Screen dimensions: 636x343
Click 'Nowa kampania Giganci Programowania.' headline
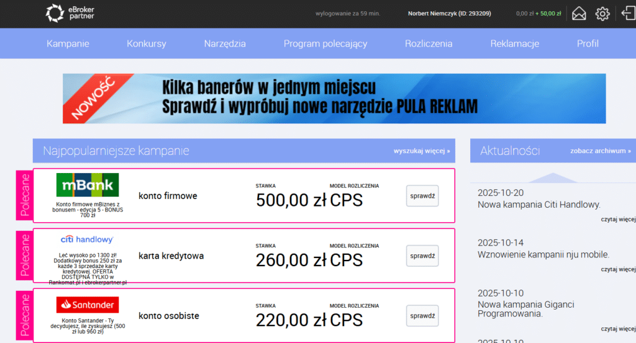tap(526, 309)
